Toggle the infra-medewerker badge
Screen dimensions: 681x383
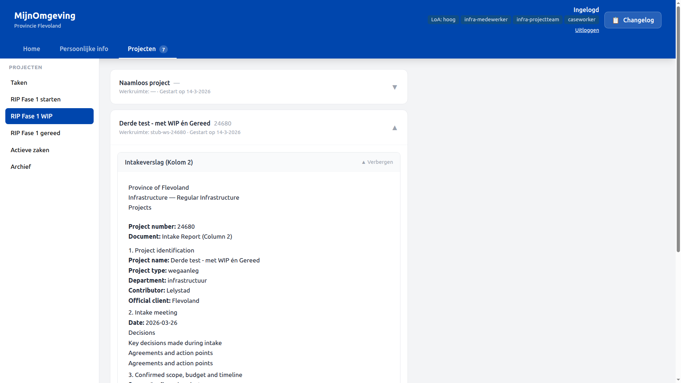486,19
